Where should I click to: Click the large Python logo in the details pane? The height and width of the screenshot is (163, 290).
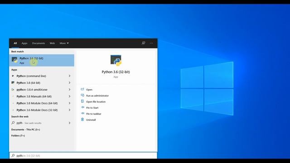(x=116, y=60)
